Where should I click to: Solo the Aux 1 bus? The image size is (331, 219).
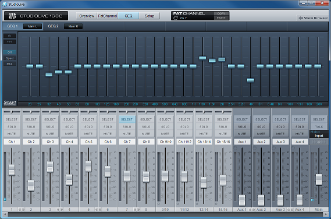[242, 126]
